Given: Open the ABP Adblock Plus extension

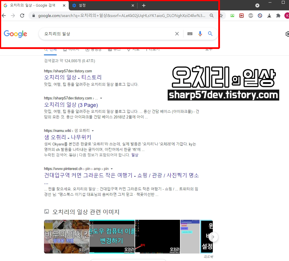Looking at the screenshot, I should [x=251, y=16].
